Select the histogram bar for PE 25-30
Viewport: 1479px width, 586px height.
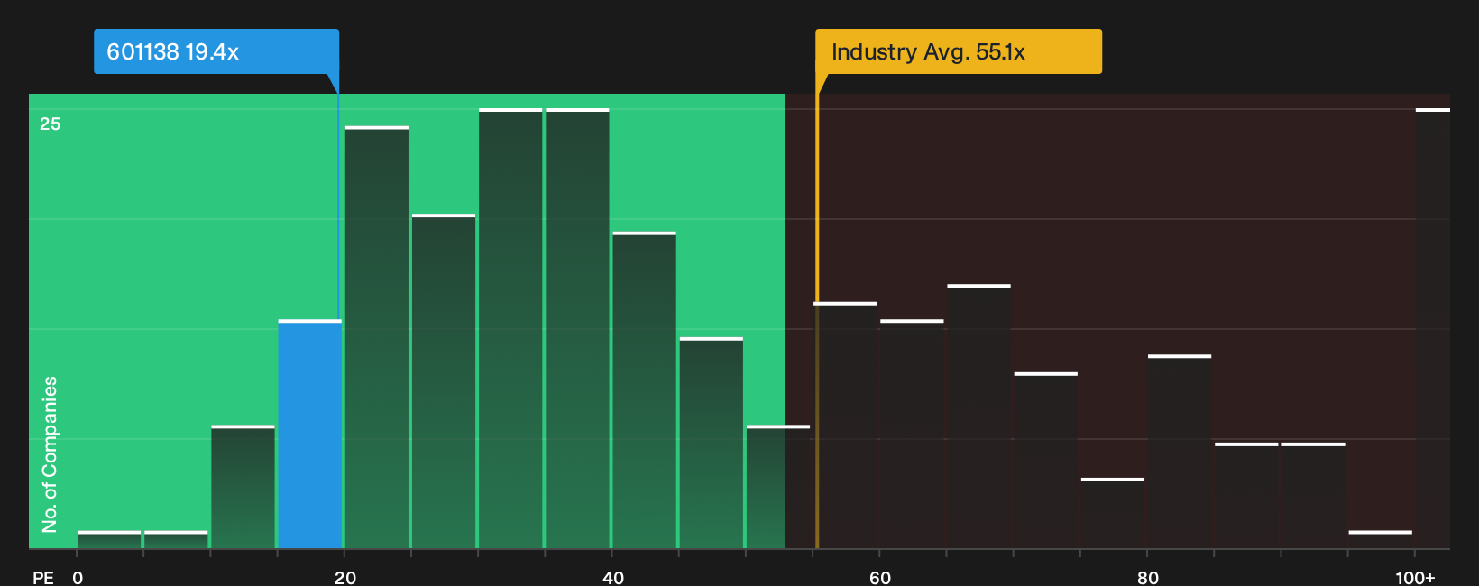coord(444,381)
